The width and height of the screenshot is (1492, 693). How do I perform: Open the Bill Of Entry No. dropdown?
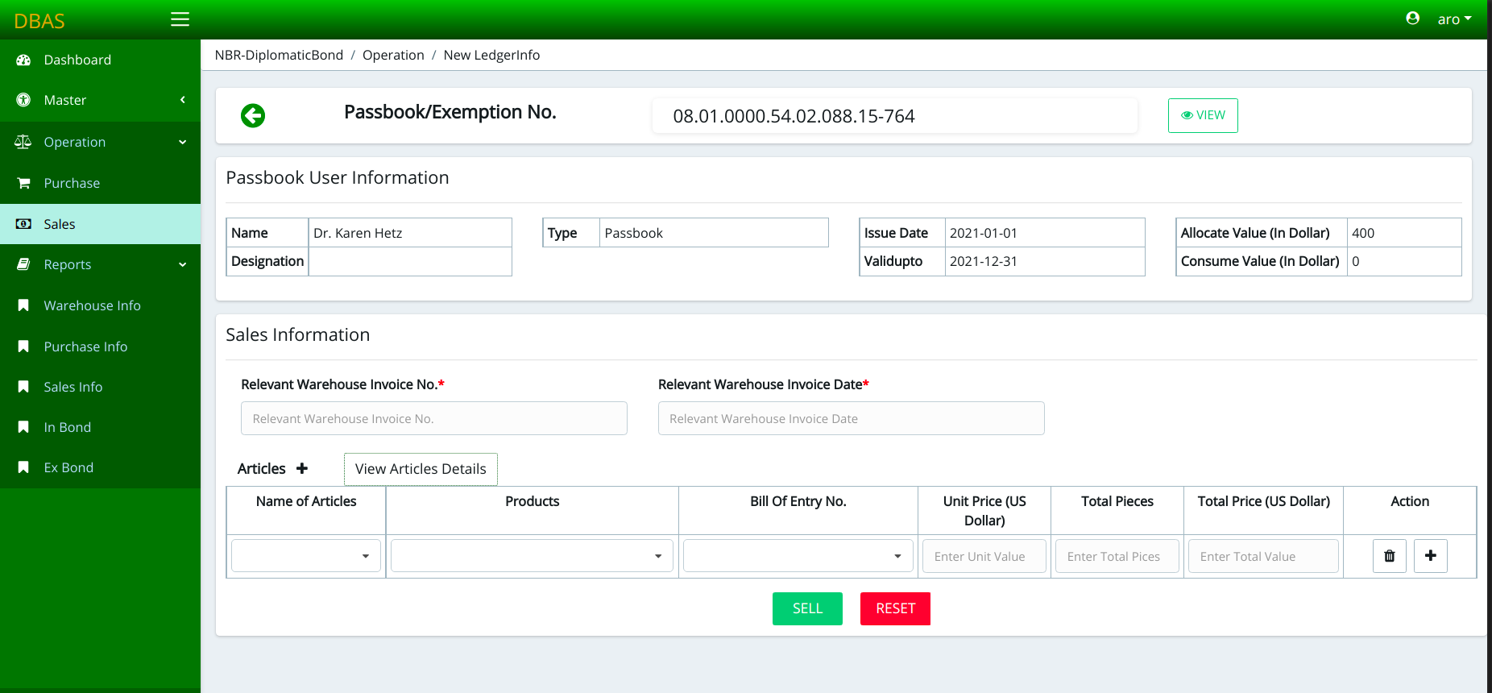pyautogui.click(x=798, y=556)
